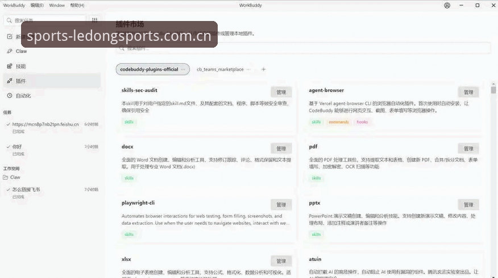
Task: Open the Window menu
Action: click(57, 5)
